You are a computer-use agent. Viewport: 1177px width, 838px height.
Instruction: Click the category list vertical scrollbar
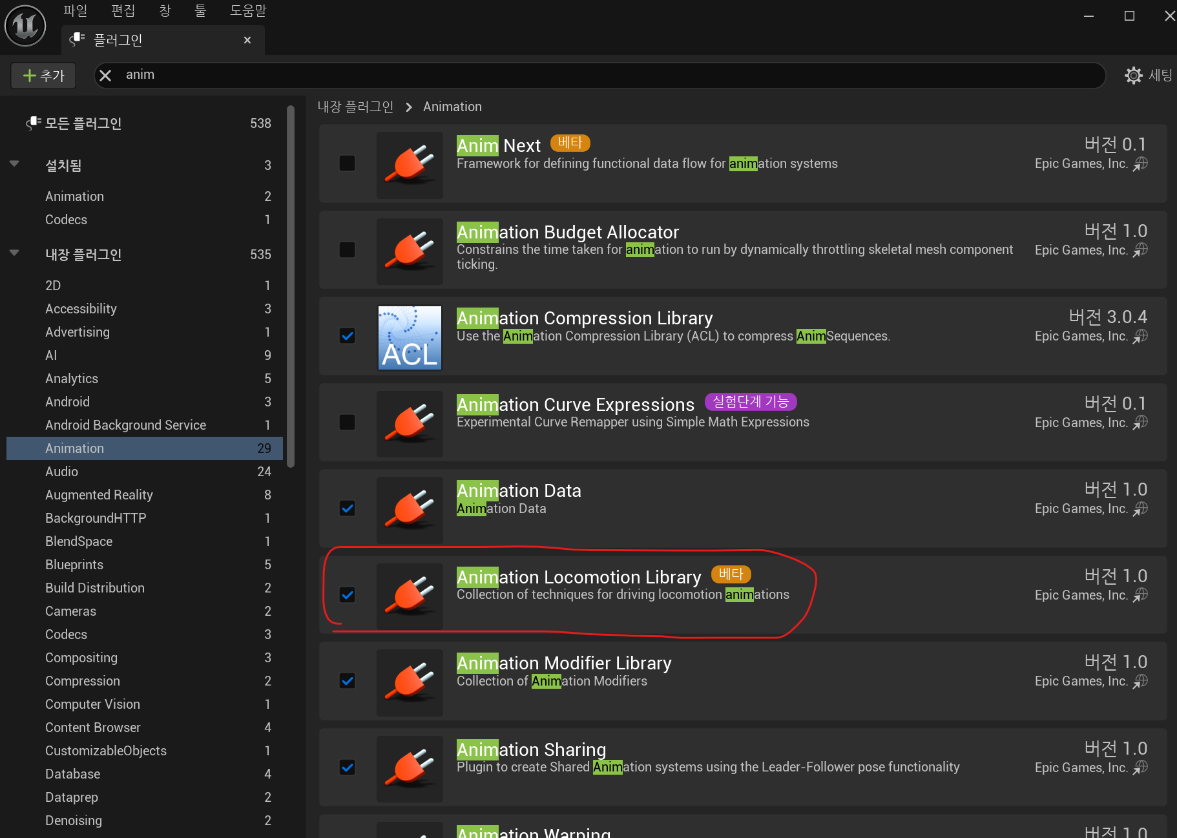[x=291, y=286]
